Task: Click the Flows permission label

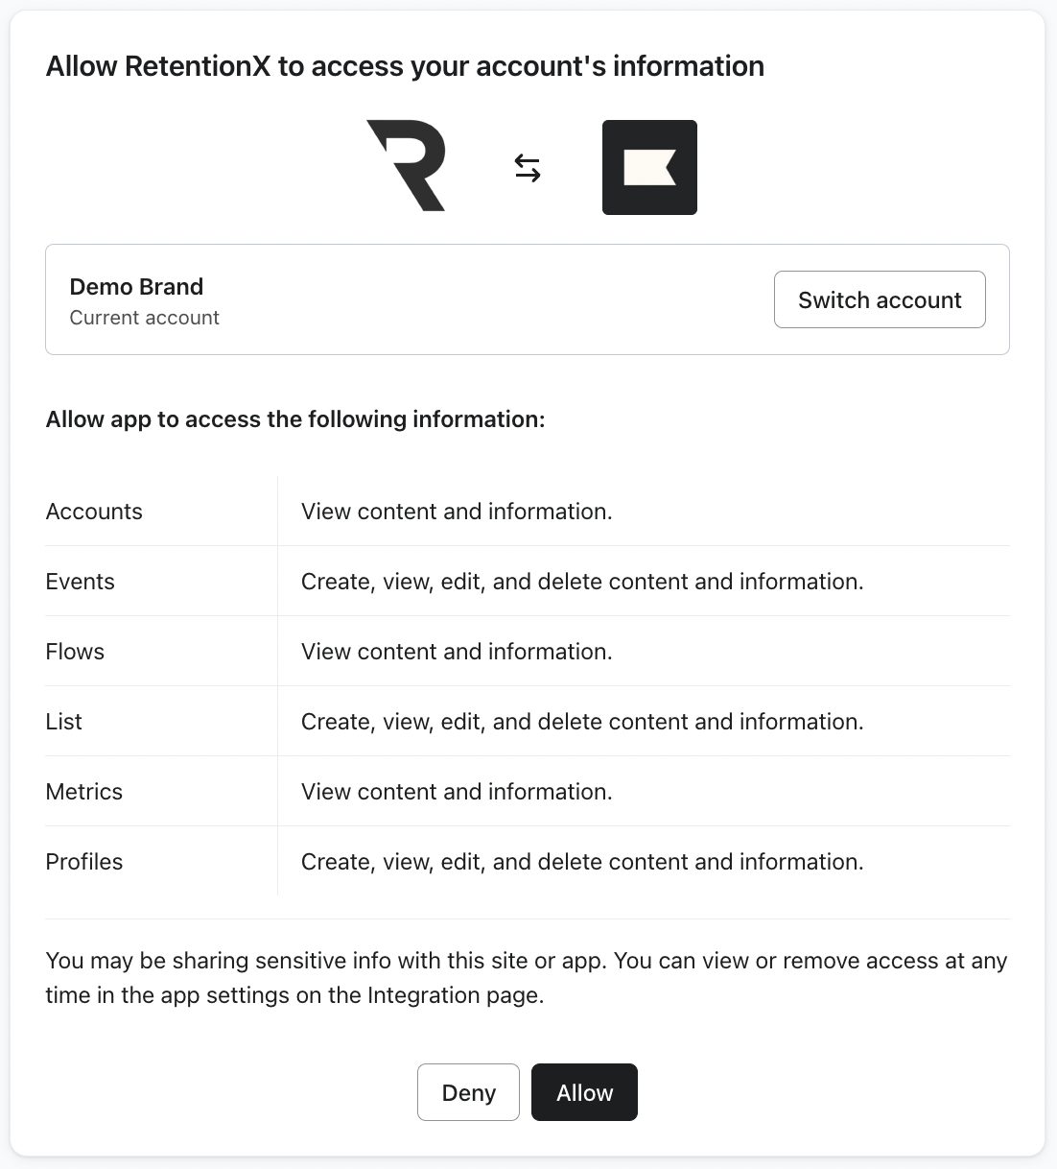Action: point(75,652)
